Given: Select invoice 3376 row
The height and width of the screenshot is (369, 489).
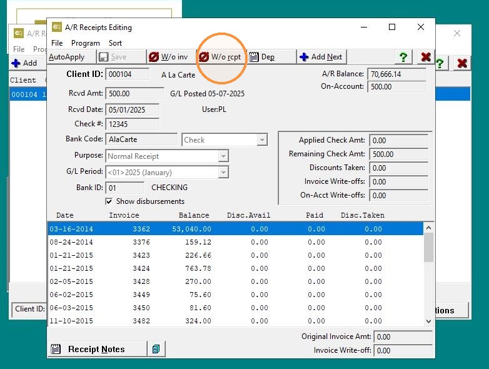Looking at the screenshot, I should click(236, 242).
